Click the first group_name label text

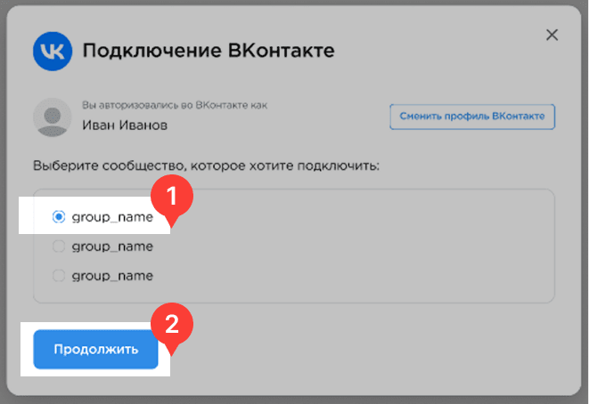(112, 216)
